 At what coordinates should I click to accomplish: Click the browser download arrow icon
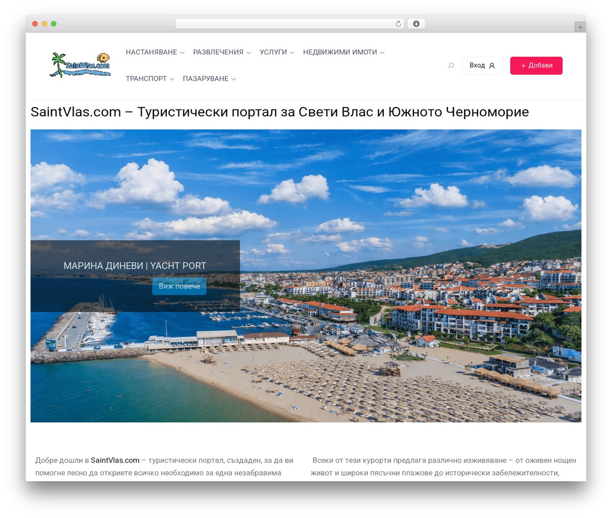click(x=416, y=24)
